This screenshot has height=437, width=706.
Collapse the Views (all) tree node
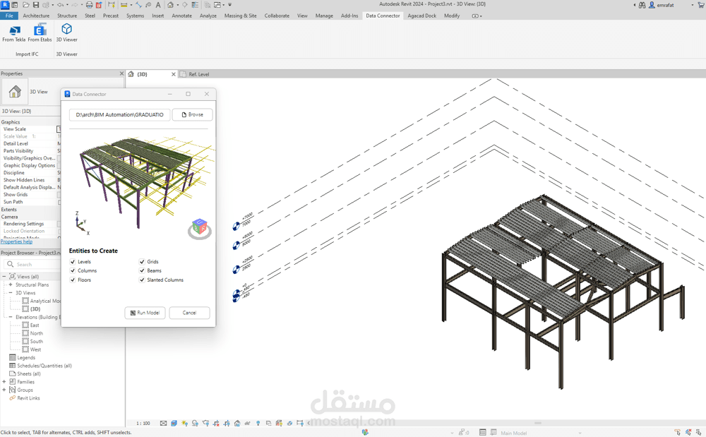click(4, 276)
